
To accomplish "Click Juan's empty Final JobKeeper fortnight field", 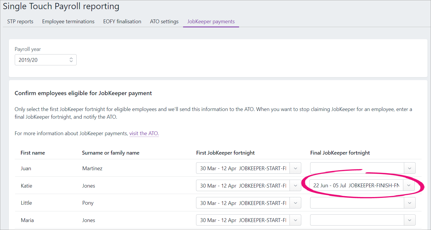I will (x=357, y=168).
